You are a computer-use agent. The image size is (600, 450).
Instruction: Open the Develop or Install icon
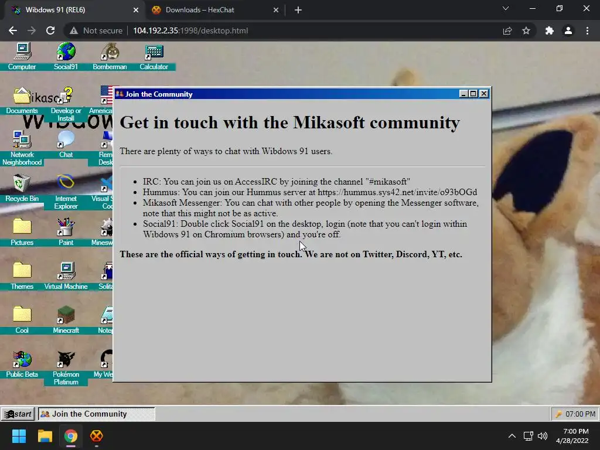[x=66, y=104]
